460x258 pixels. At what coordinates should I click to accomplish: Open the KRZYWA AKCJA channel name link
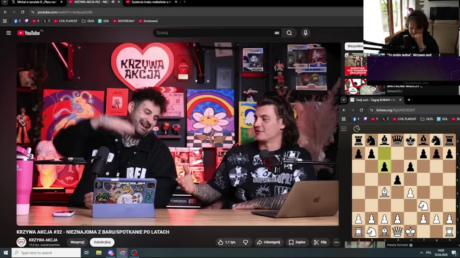(x=43, y=240)
